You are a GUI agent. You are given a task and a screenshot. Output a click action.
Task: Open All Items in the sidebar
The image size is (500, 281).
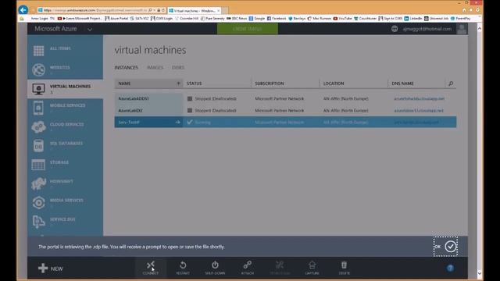pos(65,50)
